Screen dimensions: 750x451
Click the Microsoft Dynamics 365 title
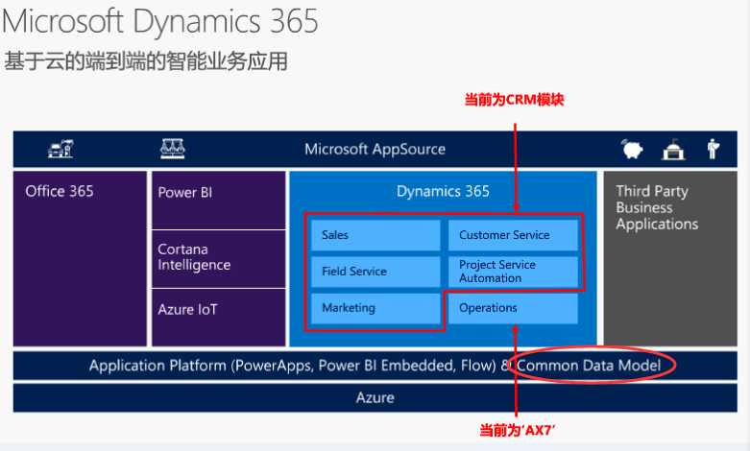click(x=160, y=21)
